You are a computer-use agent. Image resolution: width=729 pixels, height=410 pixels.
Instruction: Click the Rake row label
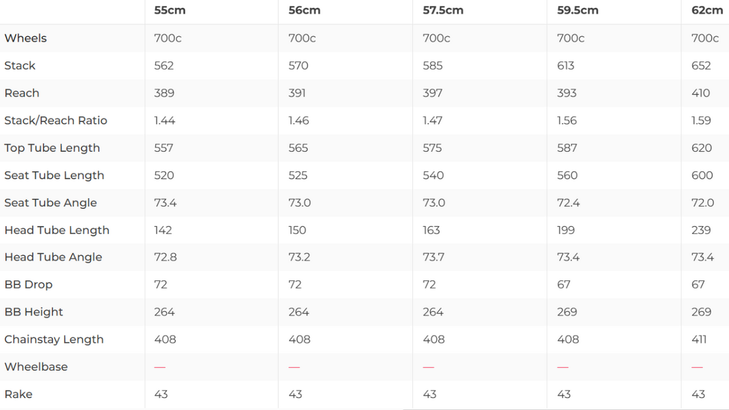pos(18,394)
